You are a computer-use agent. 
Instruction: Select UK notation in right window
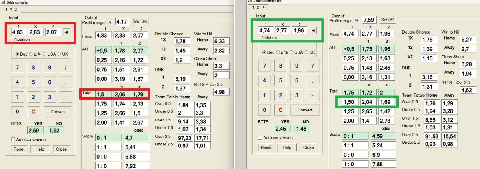tap(310, 52)
